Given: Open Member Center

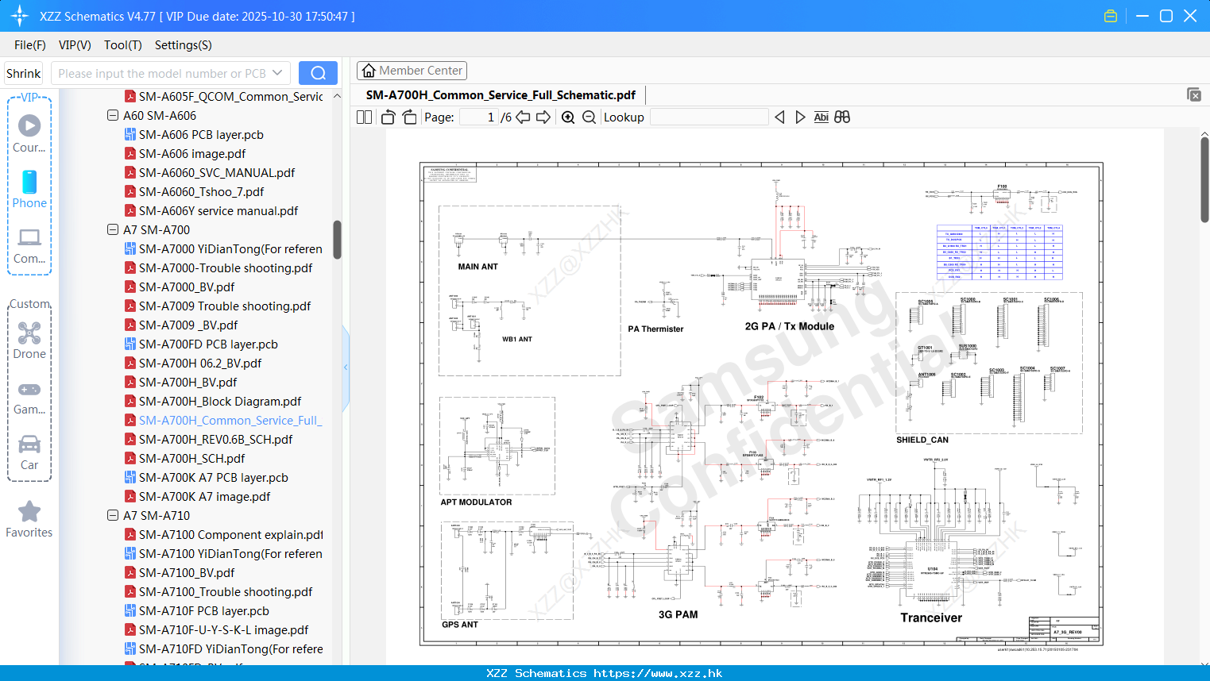Looking at the screenshot, I should pyautogui.click(x=412, y=71).
